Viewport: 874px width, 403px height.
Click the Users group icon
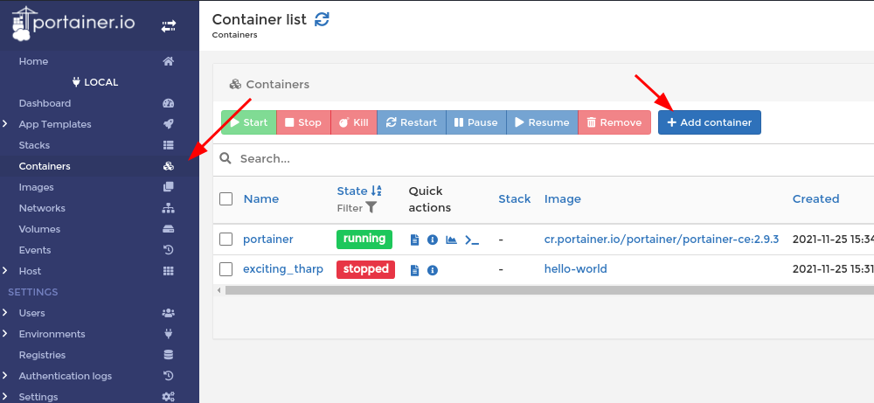tap(169, 313)
